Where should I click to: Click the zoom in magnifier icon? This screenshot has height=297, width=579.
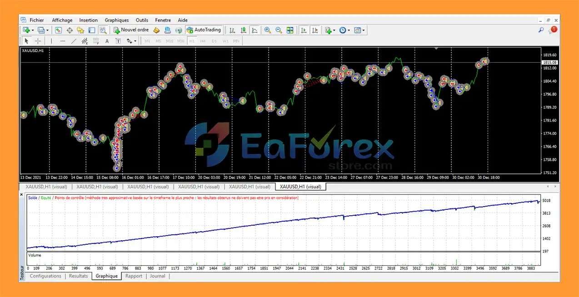(x=268, y=30)
